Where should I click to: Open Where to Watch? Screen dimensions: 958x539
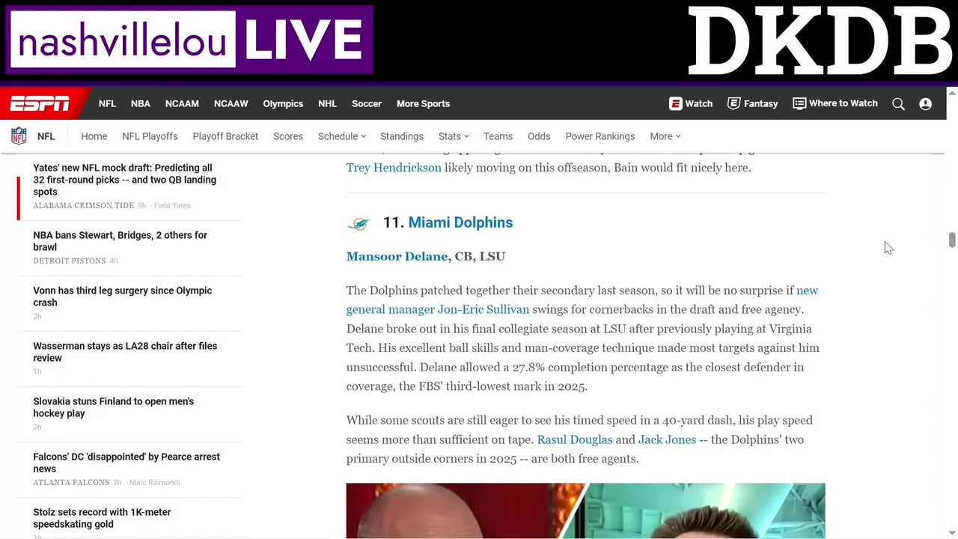pos(835,103)
